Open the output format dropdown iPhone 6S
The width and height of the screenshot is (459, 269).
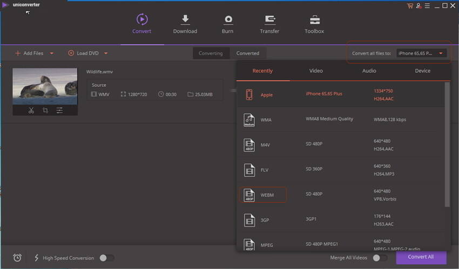[421, 53]
